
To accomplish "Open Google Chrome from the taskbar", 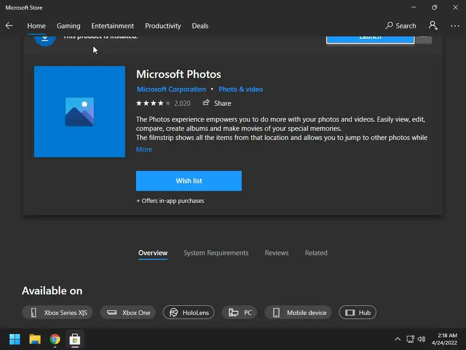I will (55, 339).
